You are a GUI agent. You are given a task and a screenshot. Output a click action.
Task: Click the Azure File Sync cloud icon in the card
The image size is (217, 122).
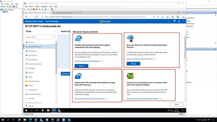coord(130,38)
